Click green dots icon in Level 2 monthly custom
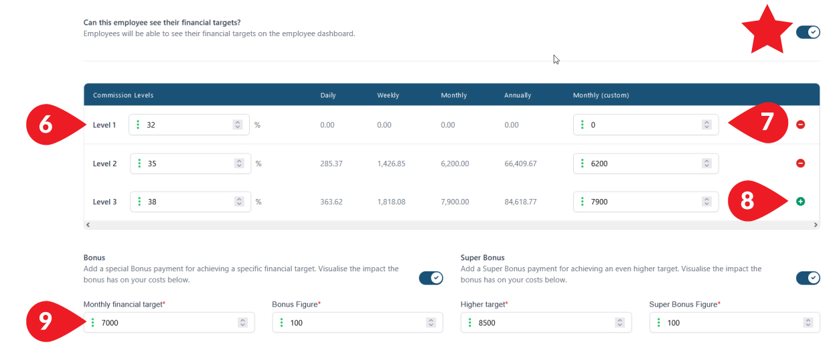835x349 pixels. point(583,163)
